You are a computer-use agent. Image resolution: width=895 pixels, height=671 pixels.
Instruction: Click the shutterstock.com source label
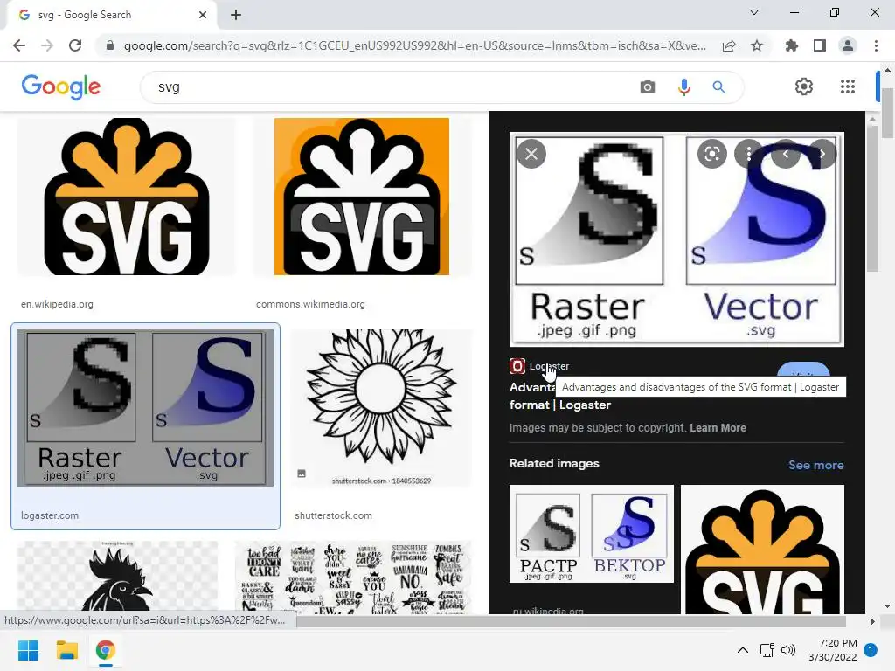pyautogui.click(x=333, y=515)
